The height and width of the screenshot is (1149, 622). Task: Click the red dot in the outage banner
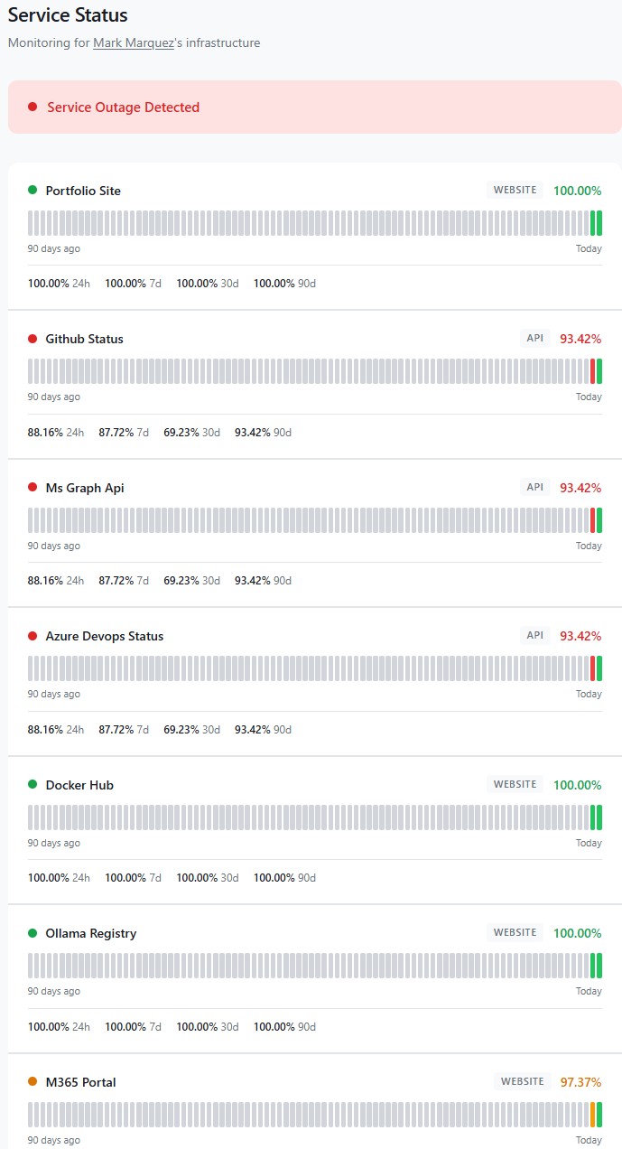(x=32, y=107)
